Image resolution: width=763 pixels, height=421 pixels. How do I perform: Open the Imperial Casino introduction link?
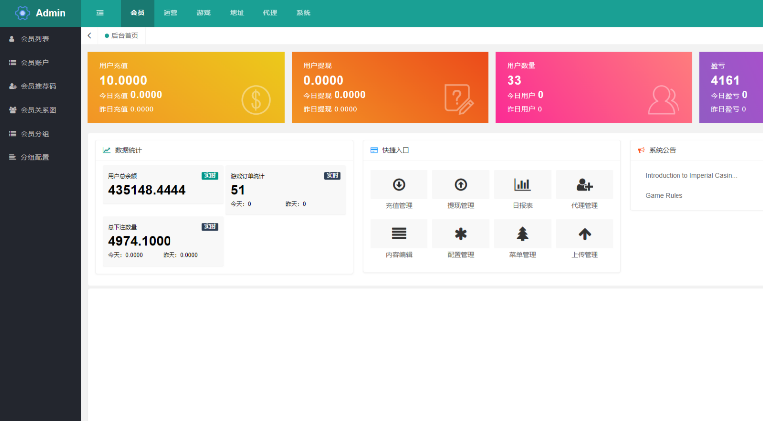[x=691, y=175]
